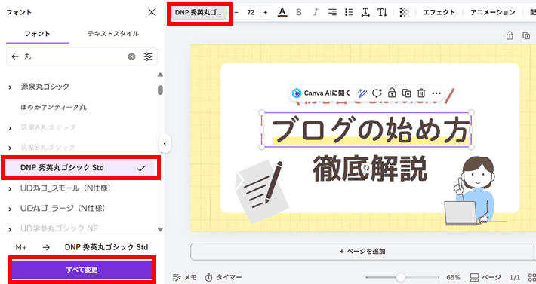Click the magic write pen icon
Screen dimensions: 536x284
click(x=362, y=93)
